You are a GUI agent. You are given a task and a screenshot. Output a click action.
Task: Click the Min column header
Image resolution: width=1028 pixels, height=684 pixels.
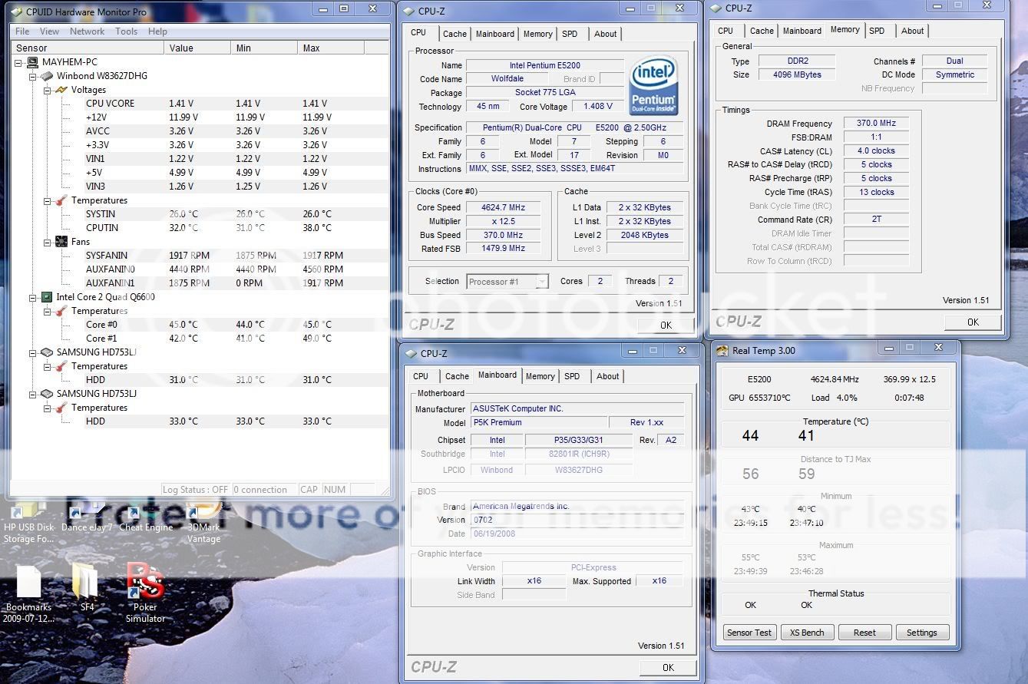pyautogui.click(x=264, y=48)
